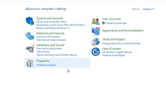
Task: Open Network and Internet heading
Action: (x=50, y=33)
